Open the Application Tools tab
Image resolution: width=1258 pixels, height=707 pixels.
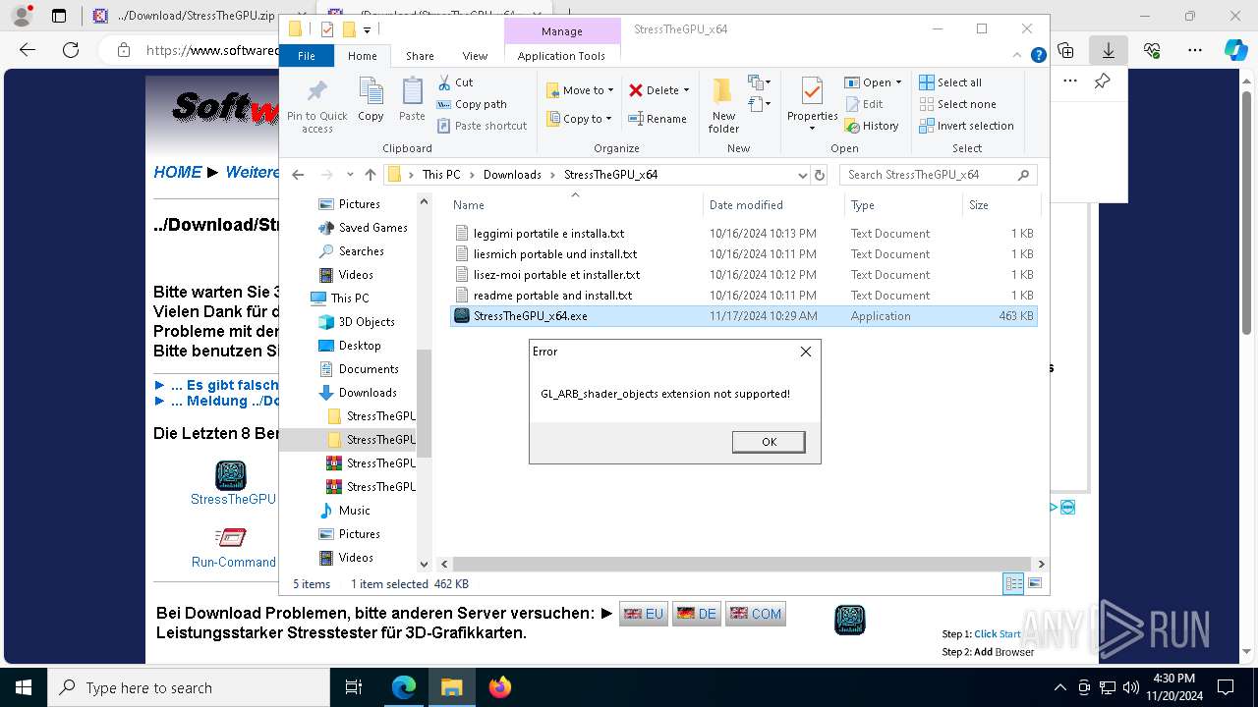tap(561, 56)
